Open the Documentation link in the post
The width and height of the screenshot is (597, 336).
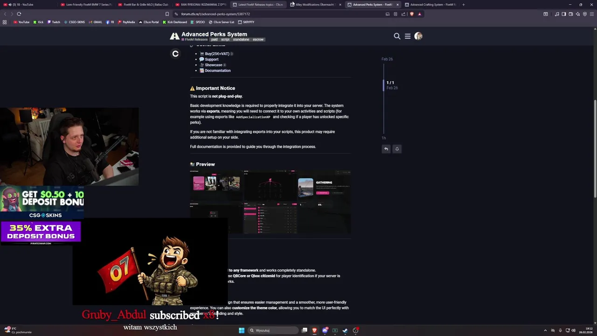pyautogui.click(x=217, y=70)
